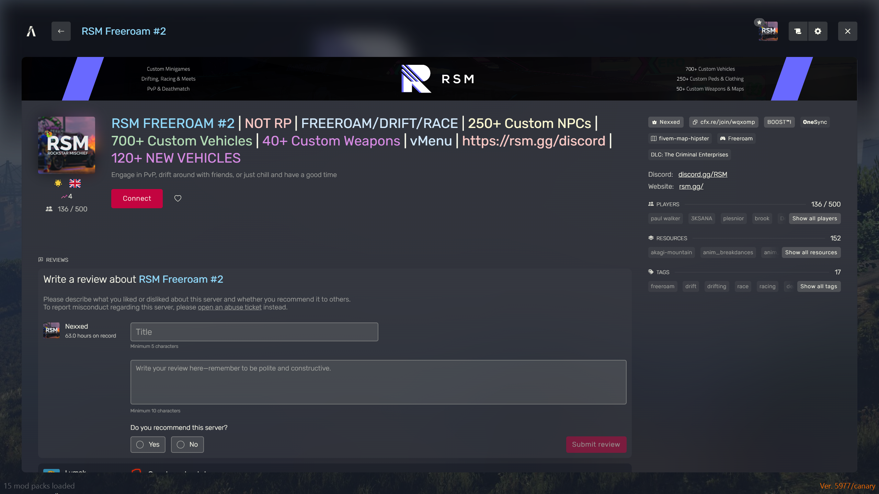Click the Submit review button

point(596,445)
